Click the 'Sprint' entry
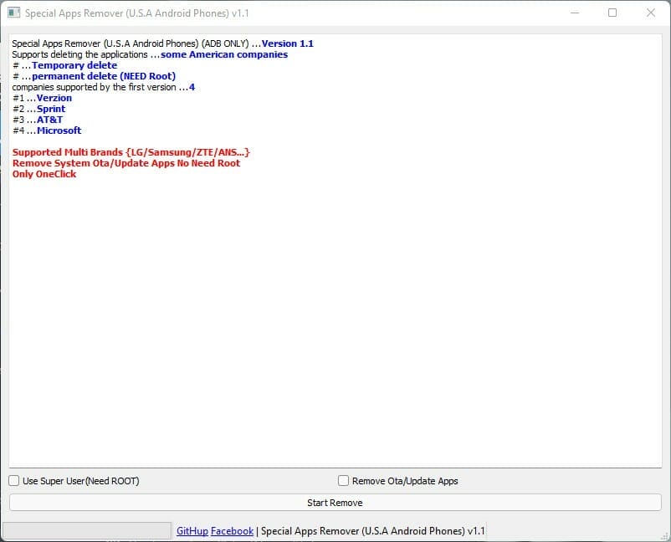This screenshot has width=671, height=542. pos(51,109)
